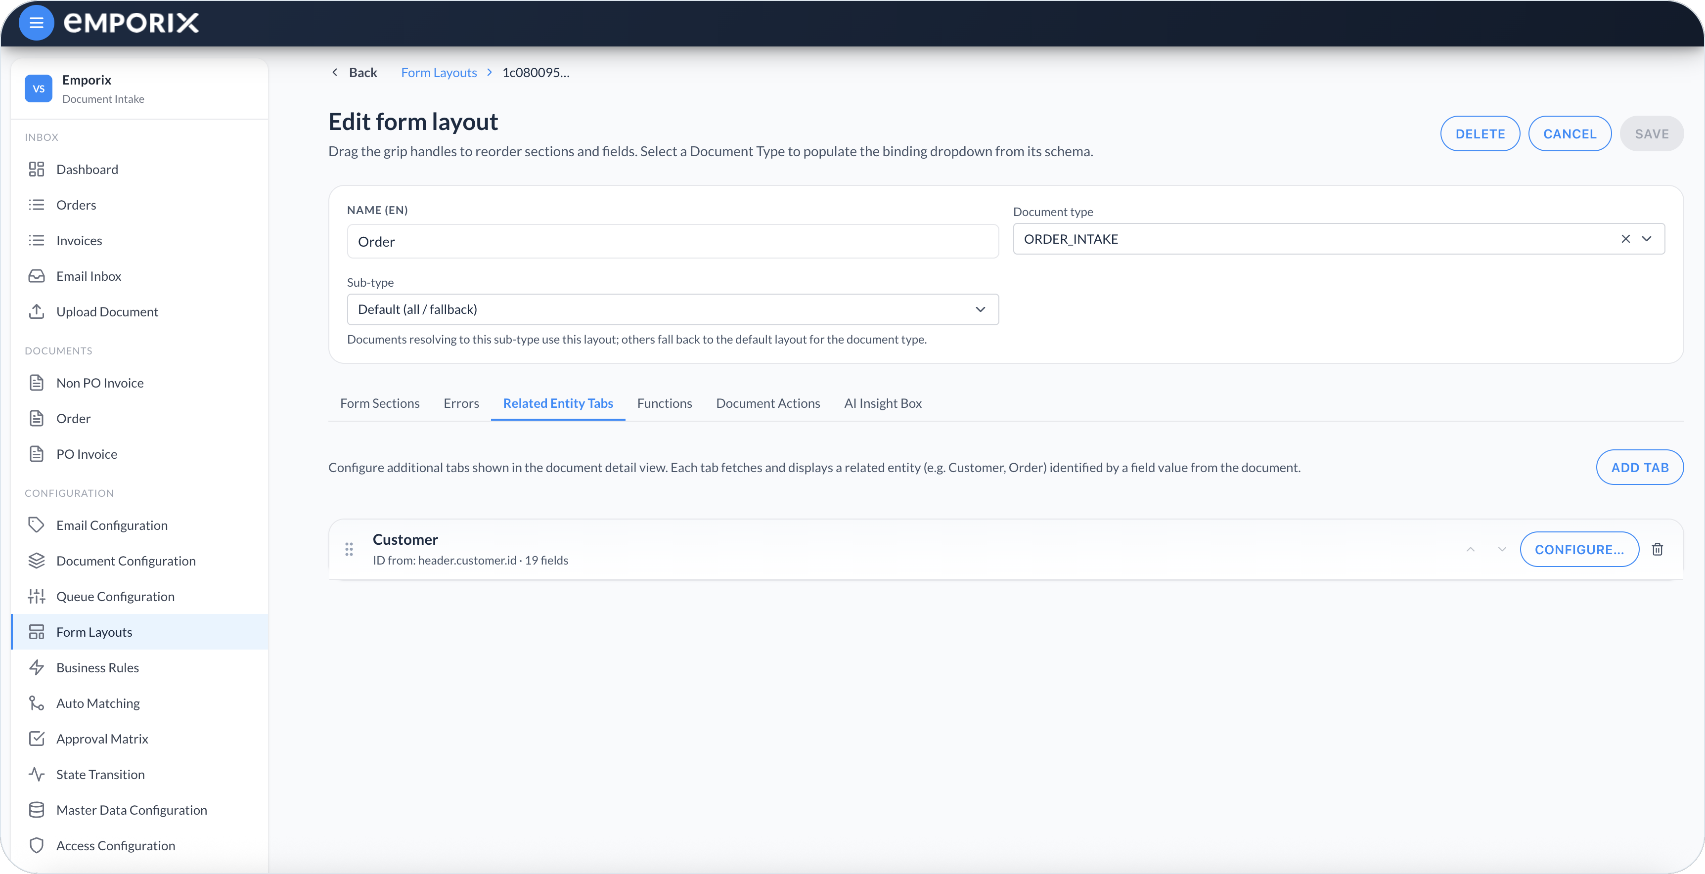Click the Queue Configuration sliders icon
This screenshot has height=874, width=1705.
37,597
